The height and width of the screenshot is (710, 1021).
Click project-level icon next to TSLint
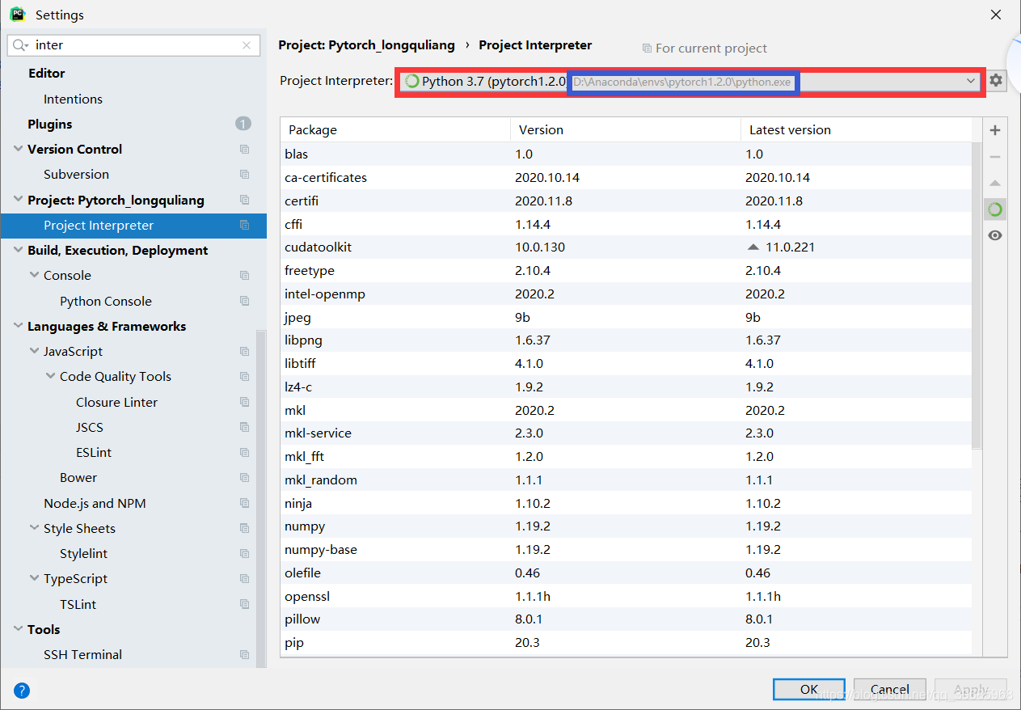click(x=244, y=604)
